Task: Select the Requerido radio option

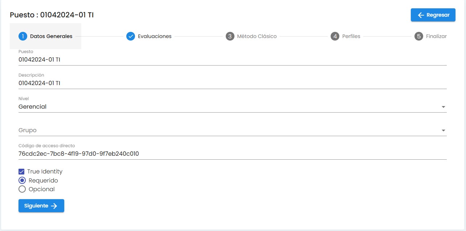Action: 22,180
